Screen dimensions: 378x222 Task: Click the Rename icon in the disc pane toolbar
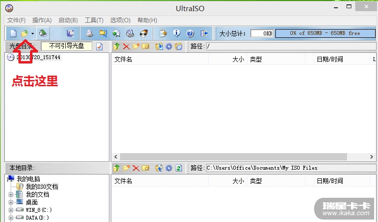(x=146, y=47)
